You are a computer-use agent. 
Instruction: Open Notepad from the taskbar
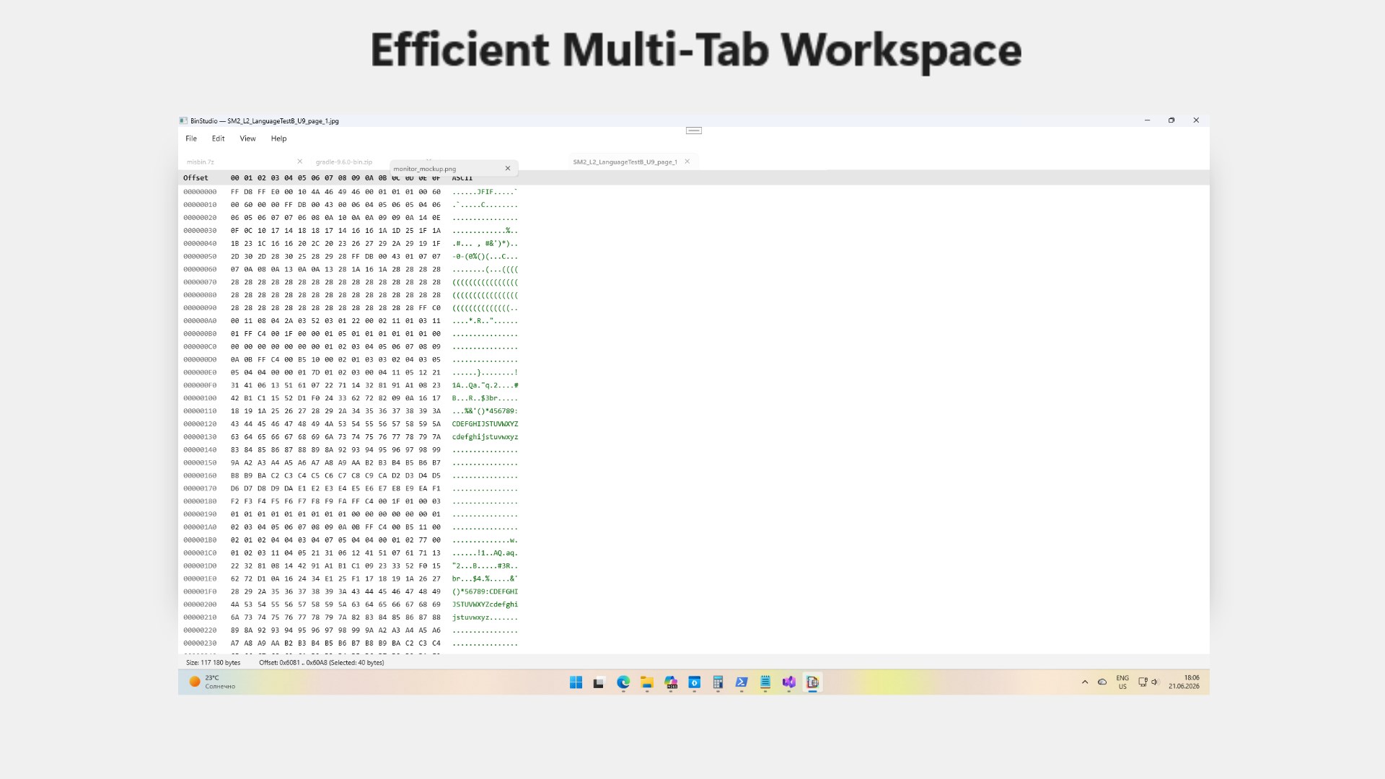click(765, 682)
